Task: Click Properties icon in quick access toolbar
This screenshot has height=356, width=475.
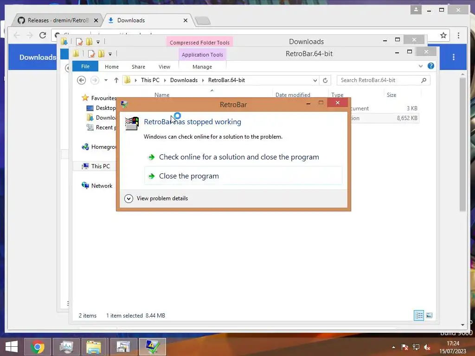Action: point(91,54)
